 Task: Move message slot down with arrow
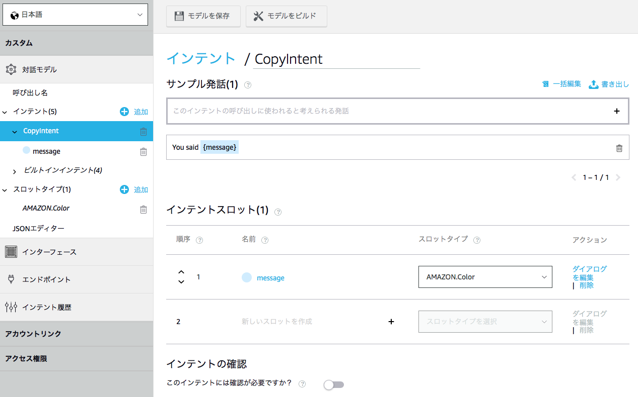tap(181, 281)
